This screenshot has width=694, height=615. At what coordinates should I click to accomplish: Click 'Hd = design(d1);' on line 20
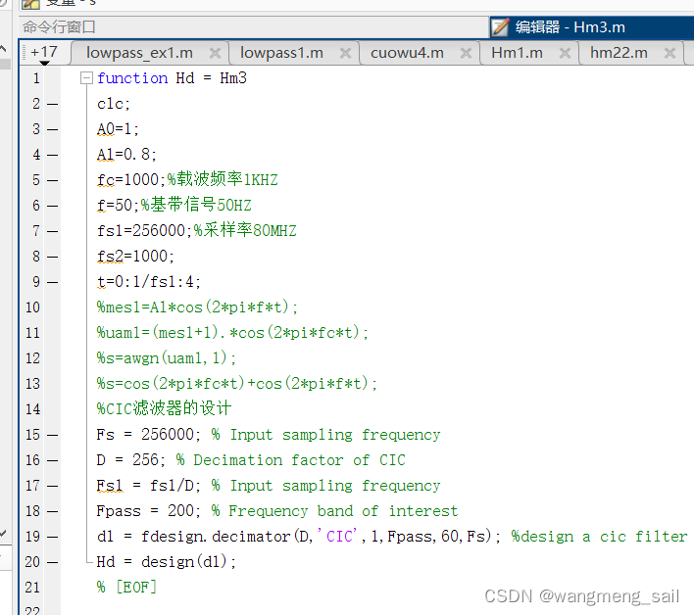[x=167, y=562]
